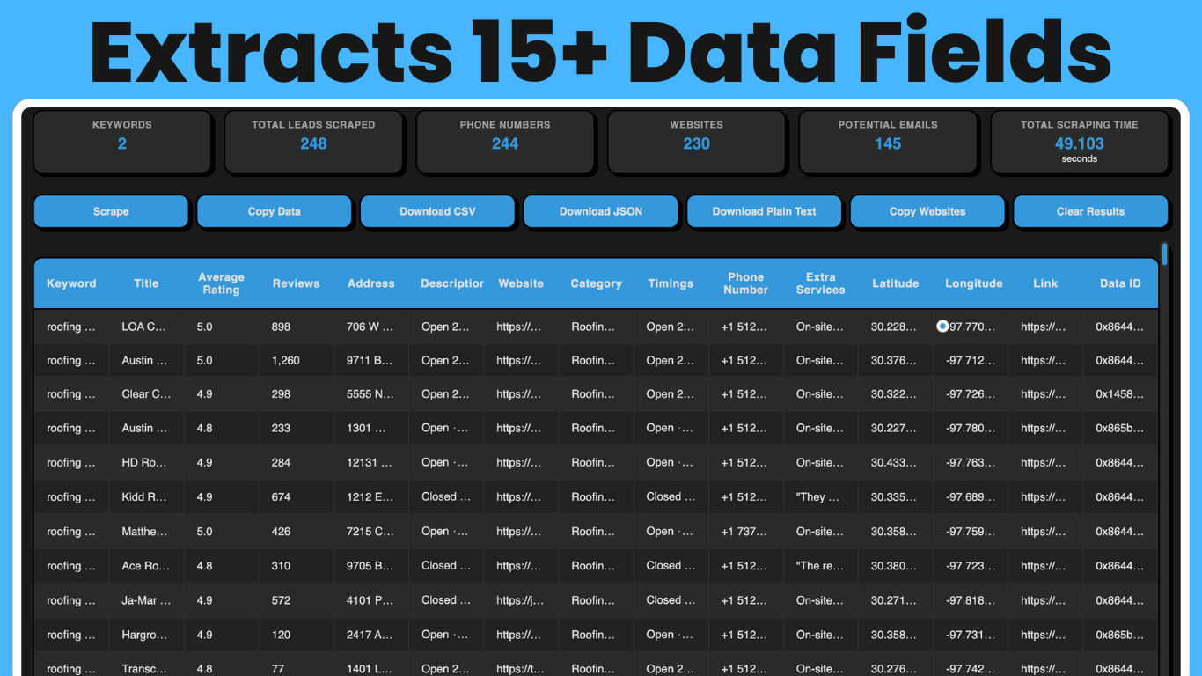Click the Clear Results button
This screenshot has width=1202, height=676.
[x=1091, y=211]
